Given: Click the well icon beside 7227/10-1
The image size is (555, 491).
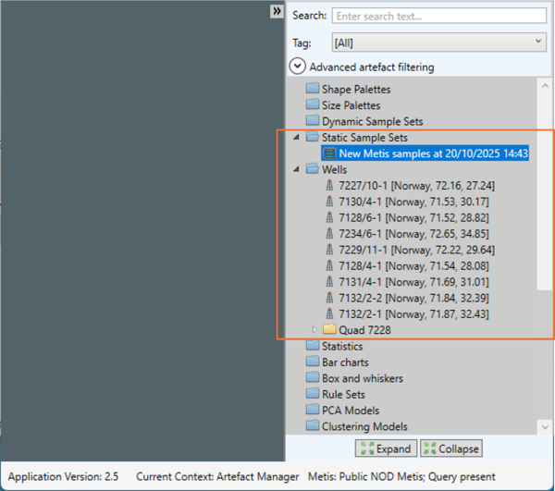Looking at the screenshot, I should [x=329, y=186].
